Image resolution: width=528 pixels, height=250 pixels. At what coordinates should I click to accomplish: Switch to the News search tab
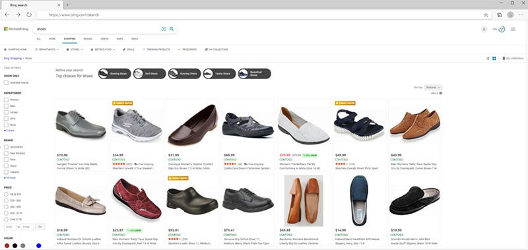135,39
